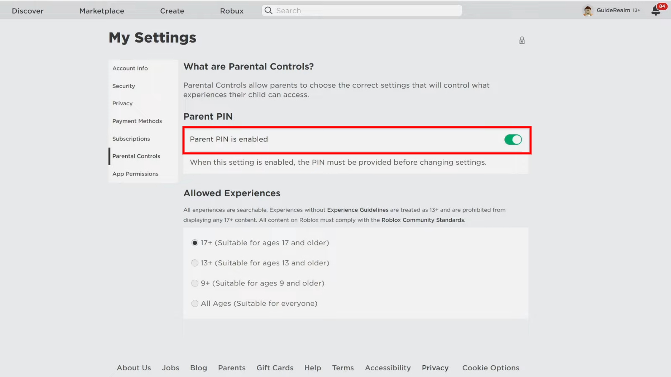This screenshot has width=671, height=377.
Task: Click the lock icon beside My Settings
Action: point(522,40)
